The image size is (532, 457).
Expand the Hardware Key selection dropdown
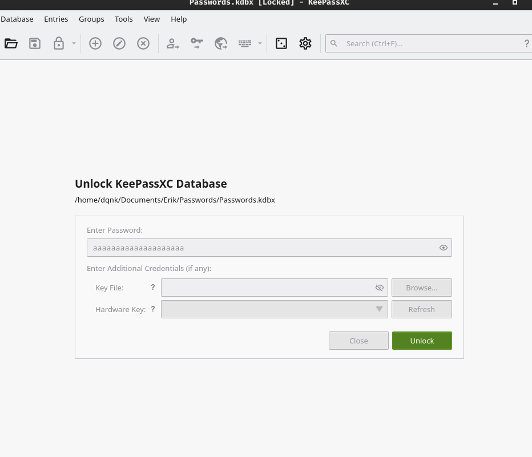[x=378, y=309]
